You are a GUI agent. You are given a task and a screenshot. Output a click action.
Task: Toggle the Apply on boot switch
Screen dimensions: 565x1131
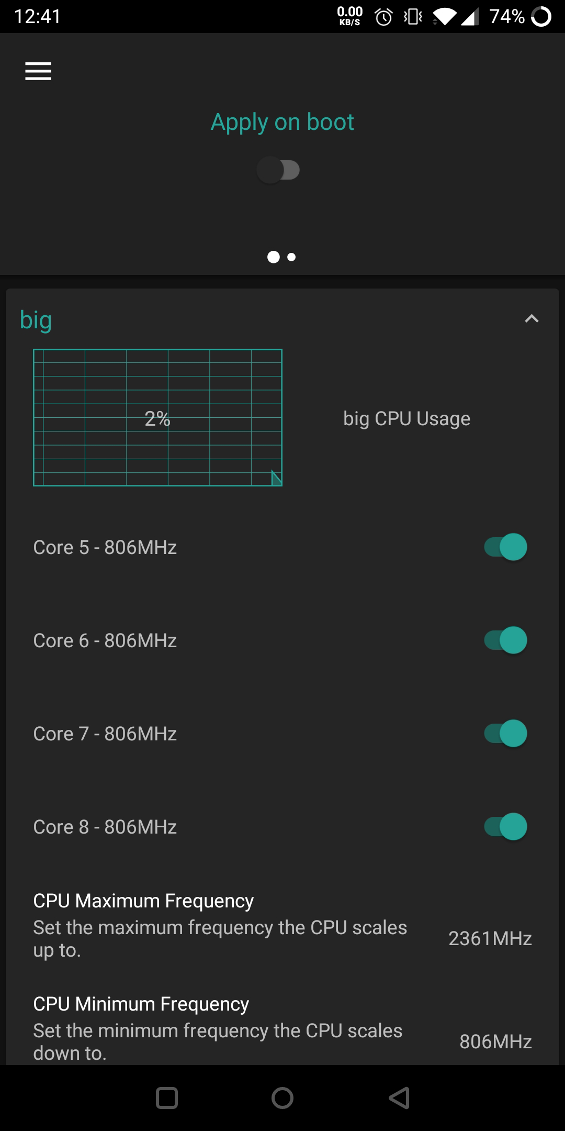(x=278, y=170)
